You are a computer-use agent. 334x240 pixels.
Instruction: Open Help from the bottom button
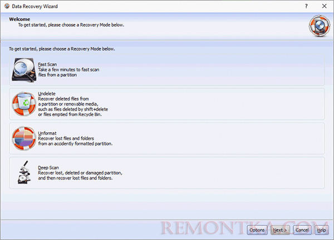321,229
